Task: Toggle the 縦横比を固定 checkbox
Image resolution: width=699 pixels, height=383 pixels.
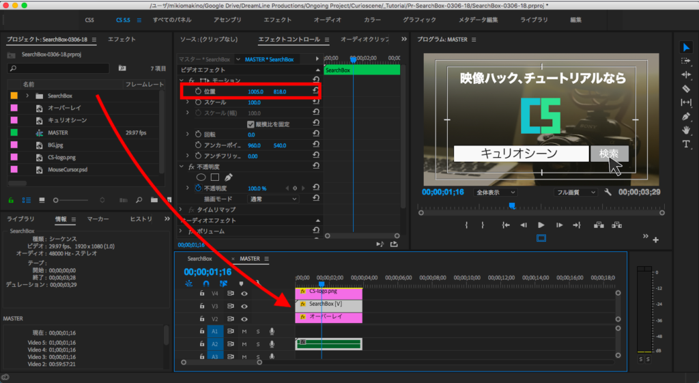Action: tap(251, 124)
